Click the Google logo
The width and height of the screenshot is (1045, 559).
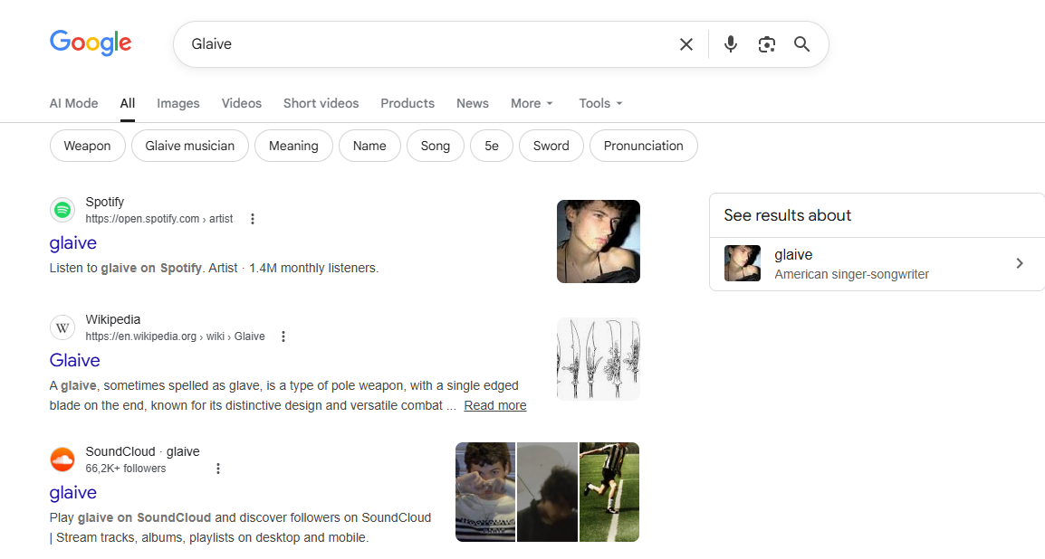click(91, 43)
